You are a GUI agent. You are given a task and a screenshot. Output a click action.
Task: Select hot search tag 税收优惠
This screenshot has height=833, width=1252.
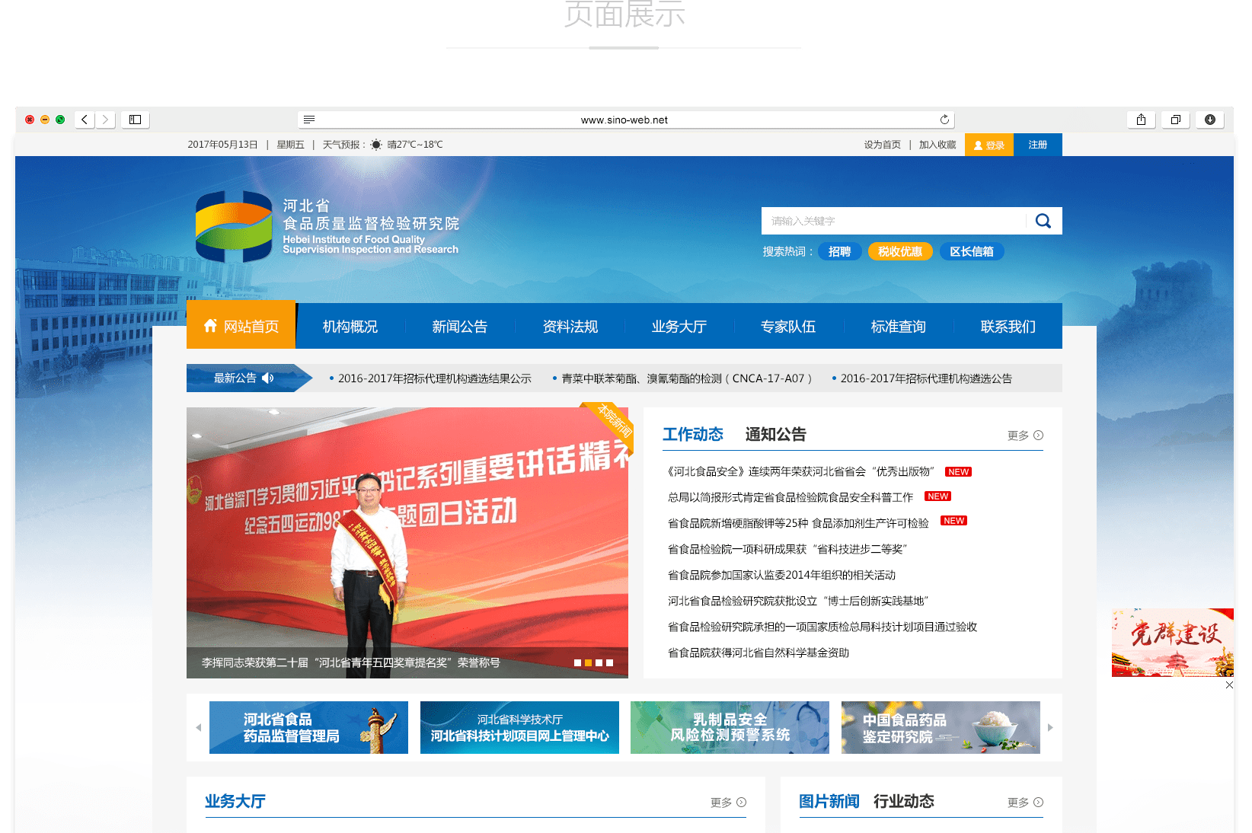point(900,251)
